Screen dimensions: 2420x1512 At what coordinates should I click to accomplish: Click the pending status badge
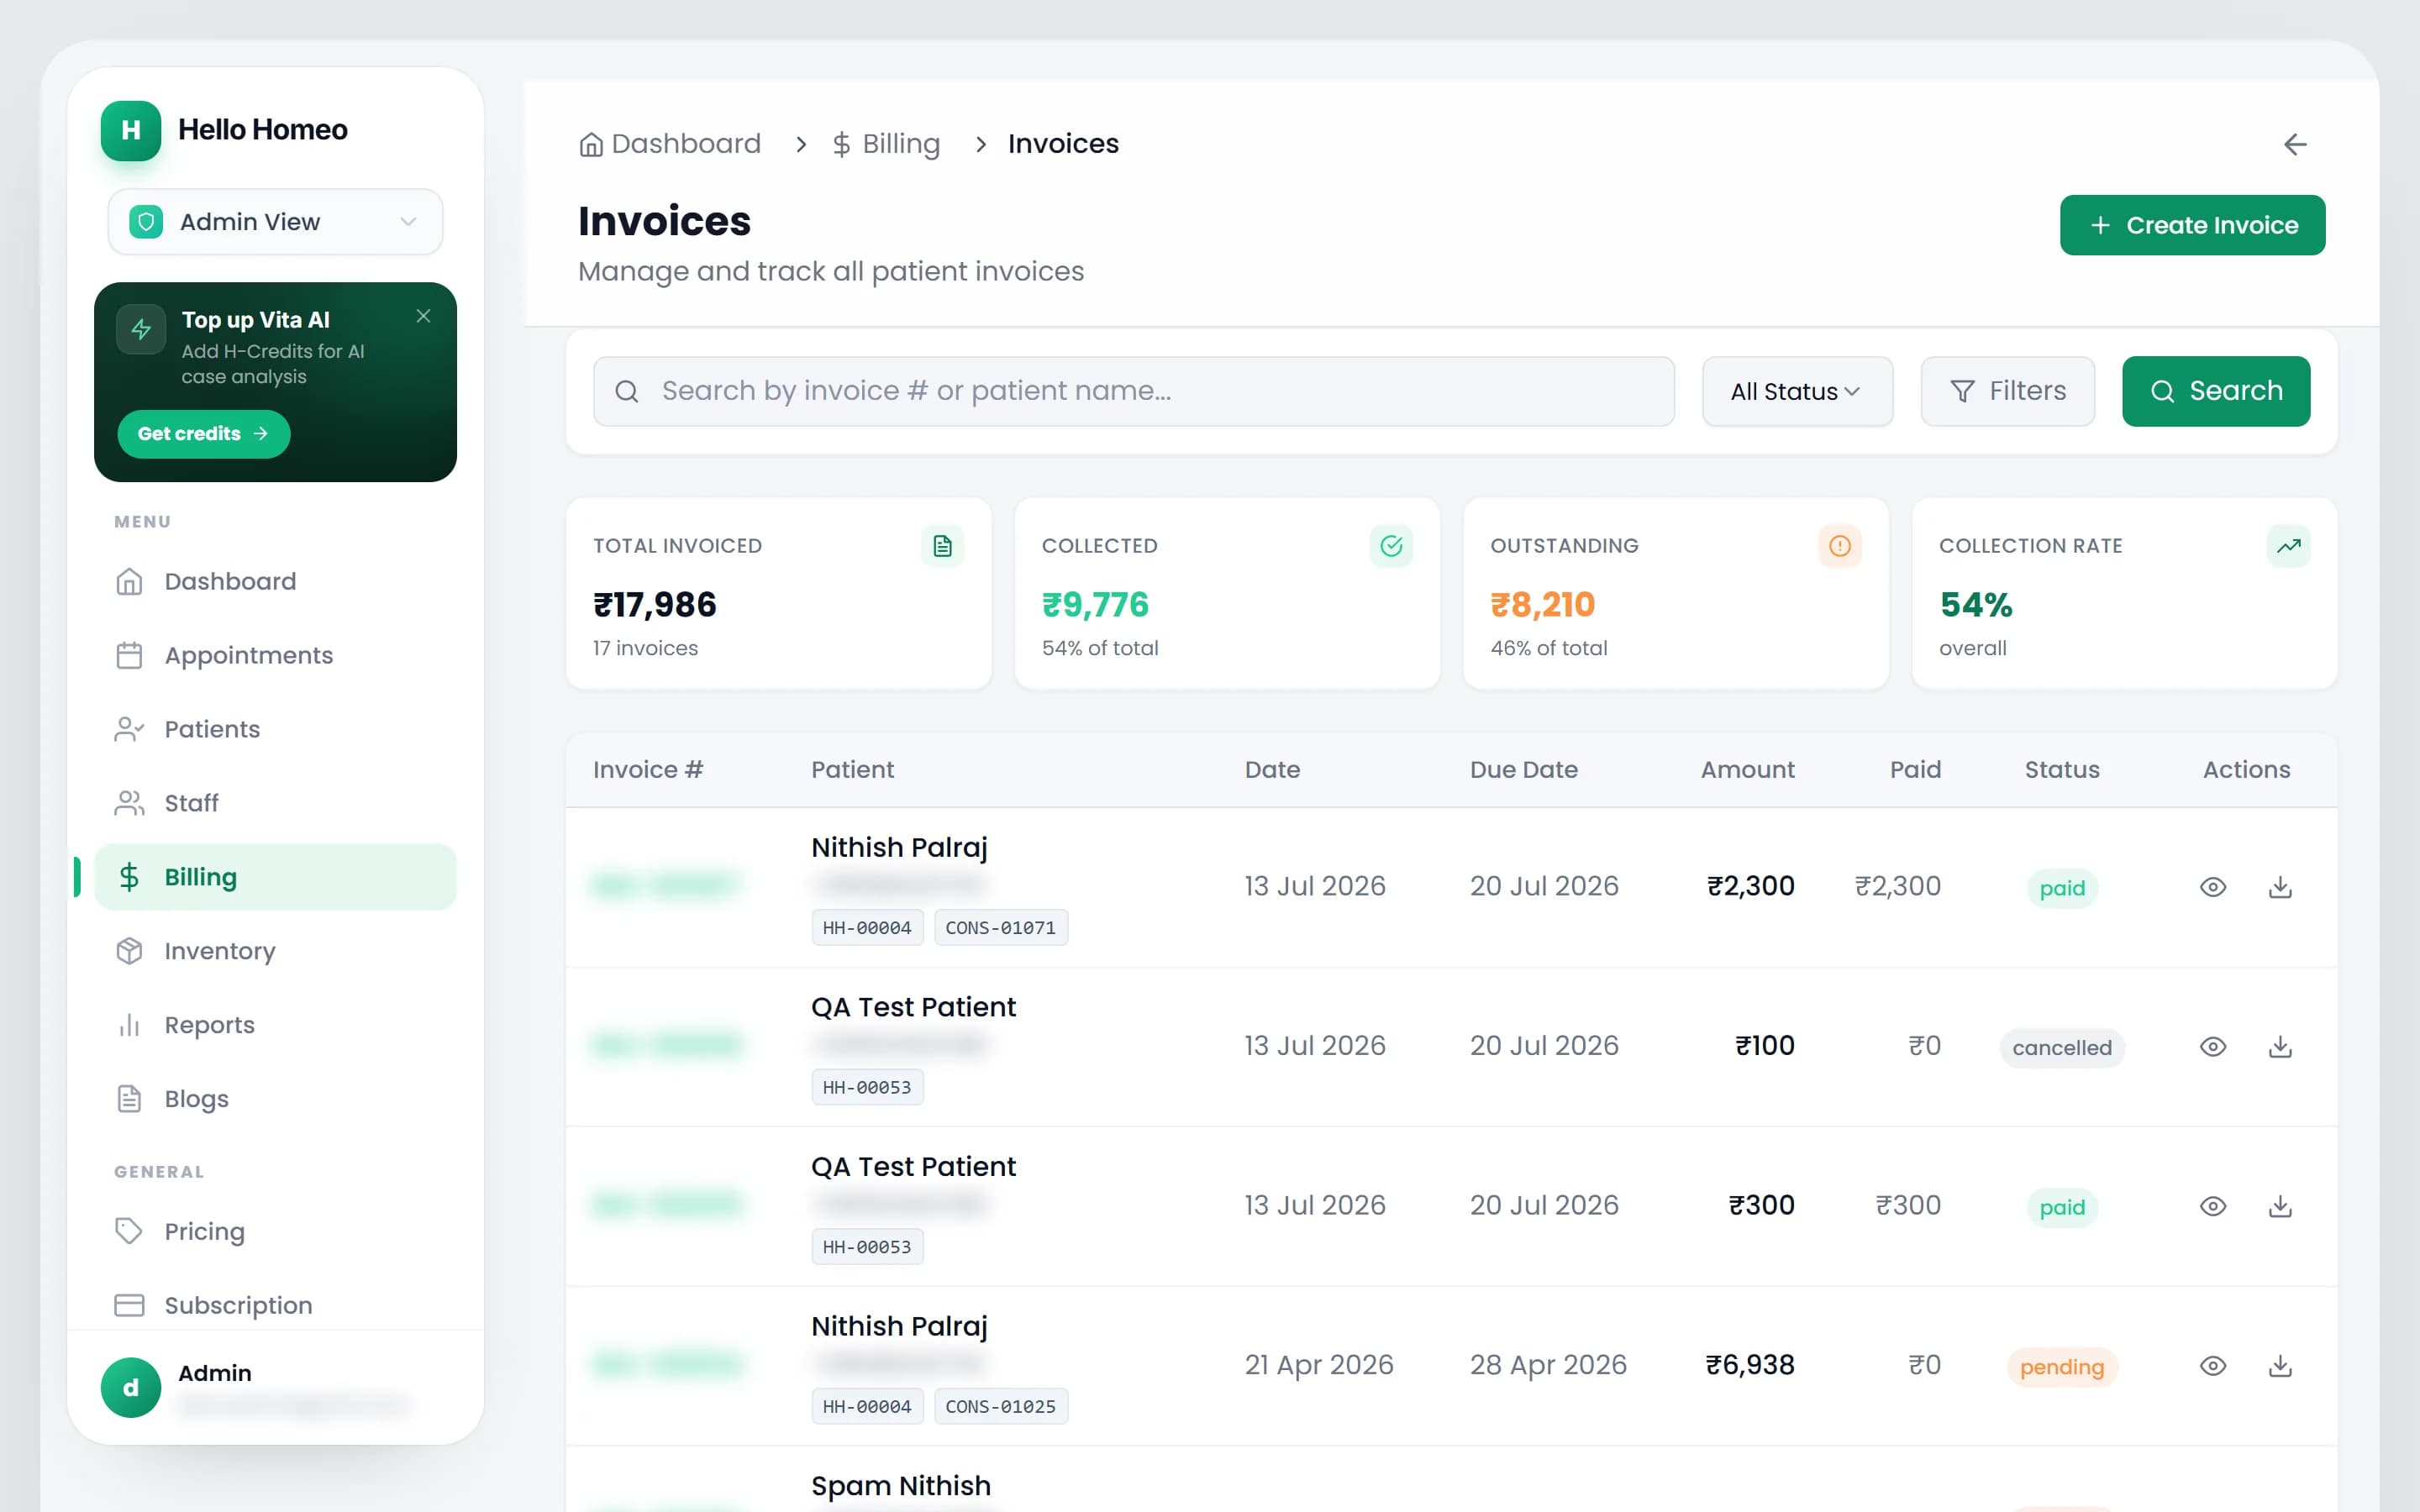tap(2062, 1367)
